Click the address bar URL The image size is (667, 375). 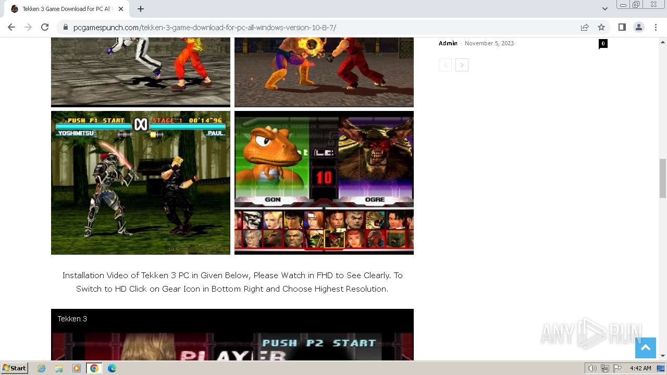click(205, 28)
